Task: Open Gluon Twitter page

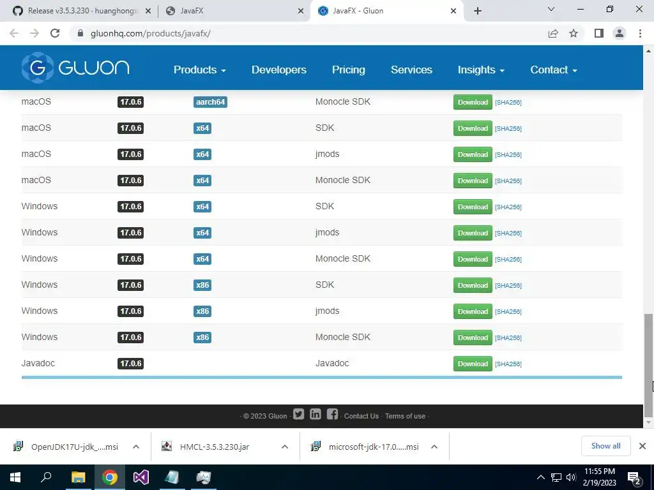Action: click(x=299, y=414)
